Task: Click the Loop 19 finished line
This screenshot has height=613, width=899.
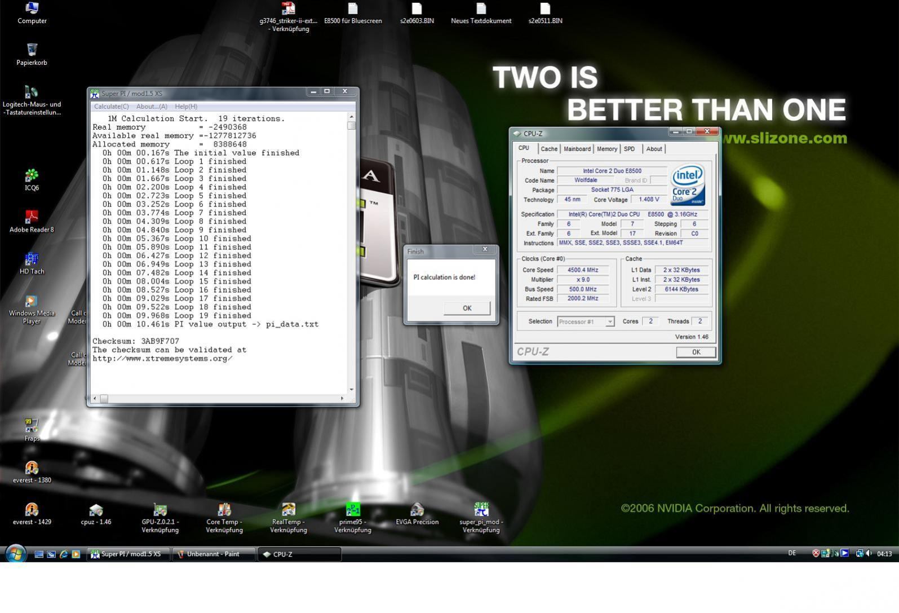Action: click(177, 316)
